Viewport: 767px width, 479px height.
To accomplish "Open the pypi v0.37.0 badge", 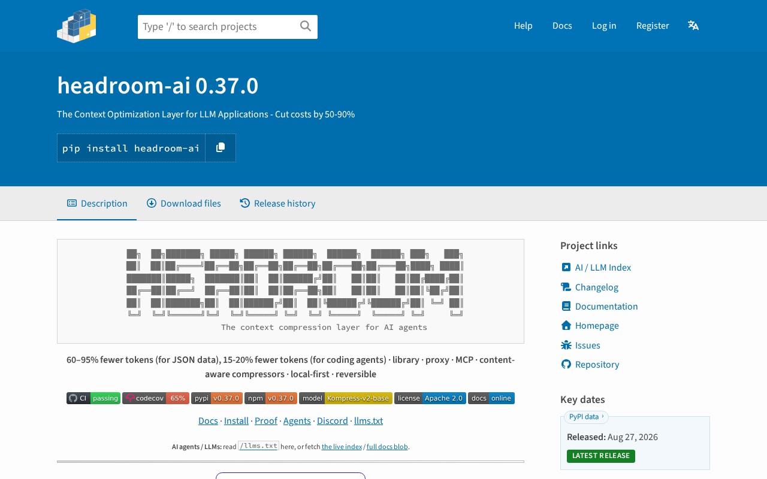I will (217, 398).
